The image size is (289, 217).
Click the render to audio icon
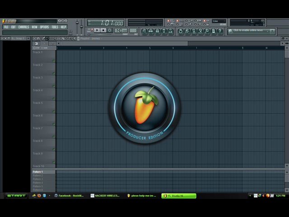coord(194,31)
